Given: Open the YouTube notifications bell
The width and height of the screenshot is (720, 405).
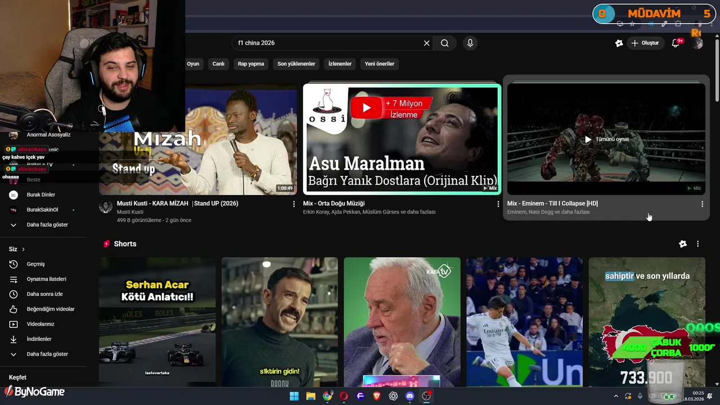Looking at the screenshot, I should point(676,43).
